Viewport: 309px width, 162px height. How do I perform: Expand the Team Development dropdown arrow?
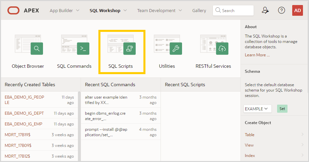tap(180, 10)
